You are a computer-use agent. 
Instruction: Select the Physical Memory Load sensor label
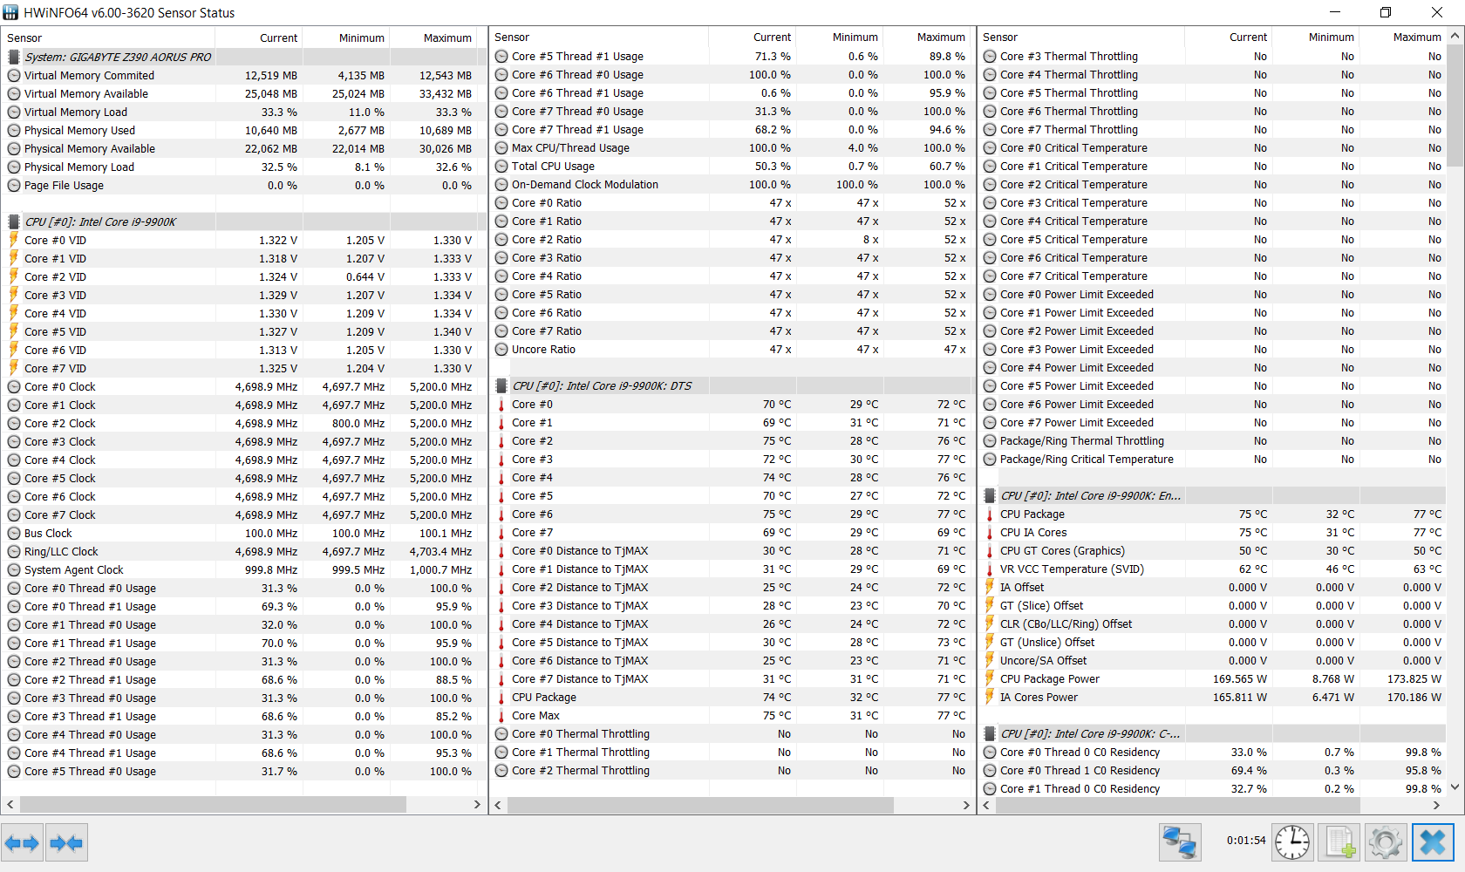coord(79,167)
